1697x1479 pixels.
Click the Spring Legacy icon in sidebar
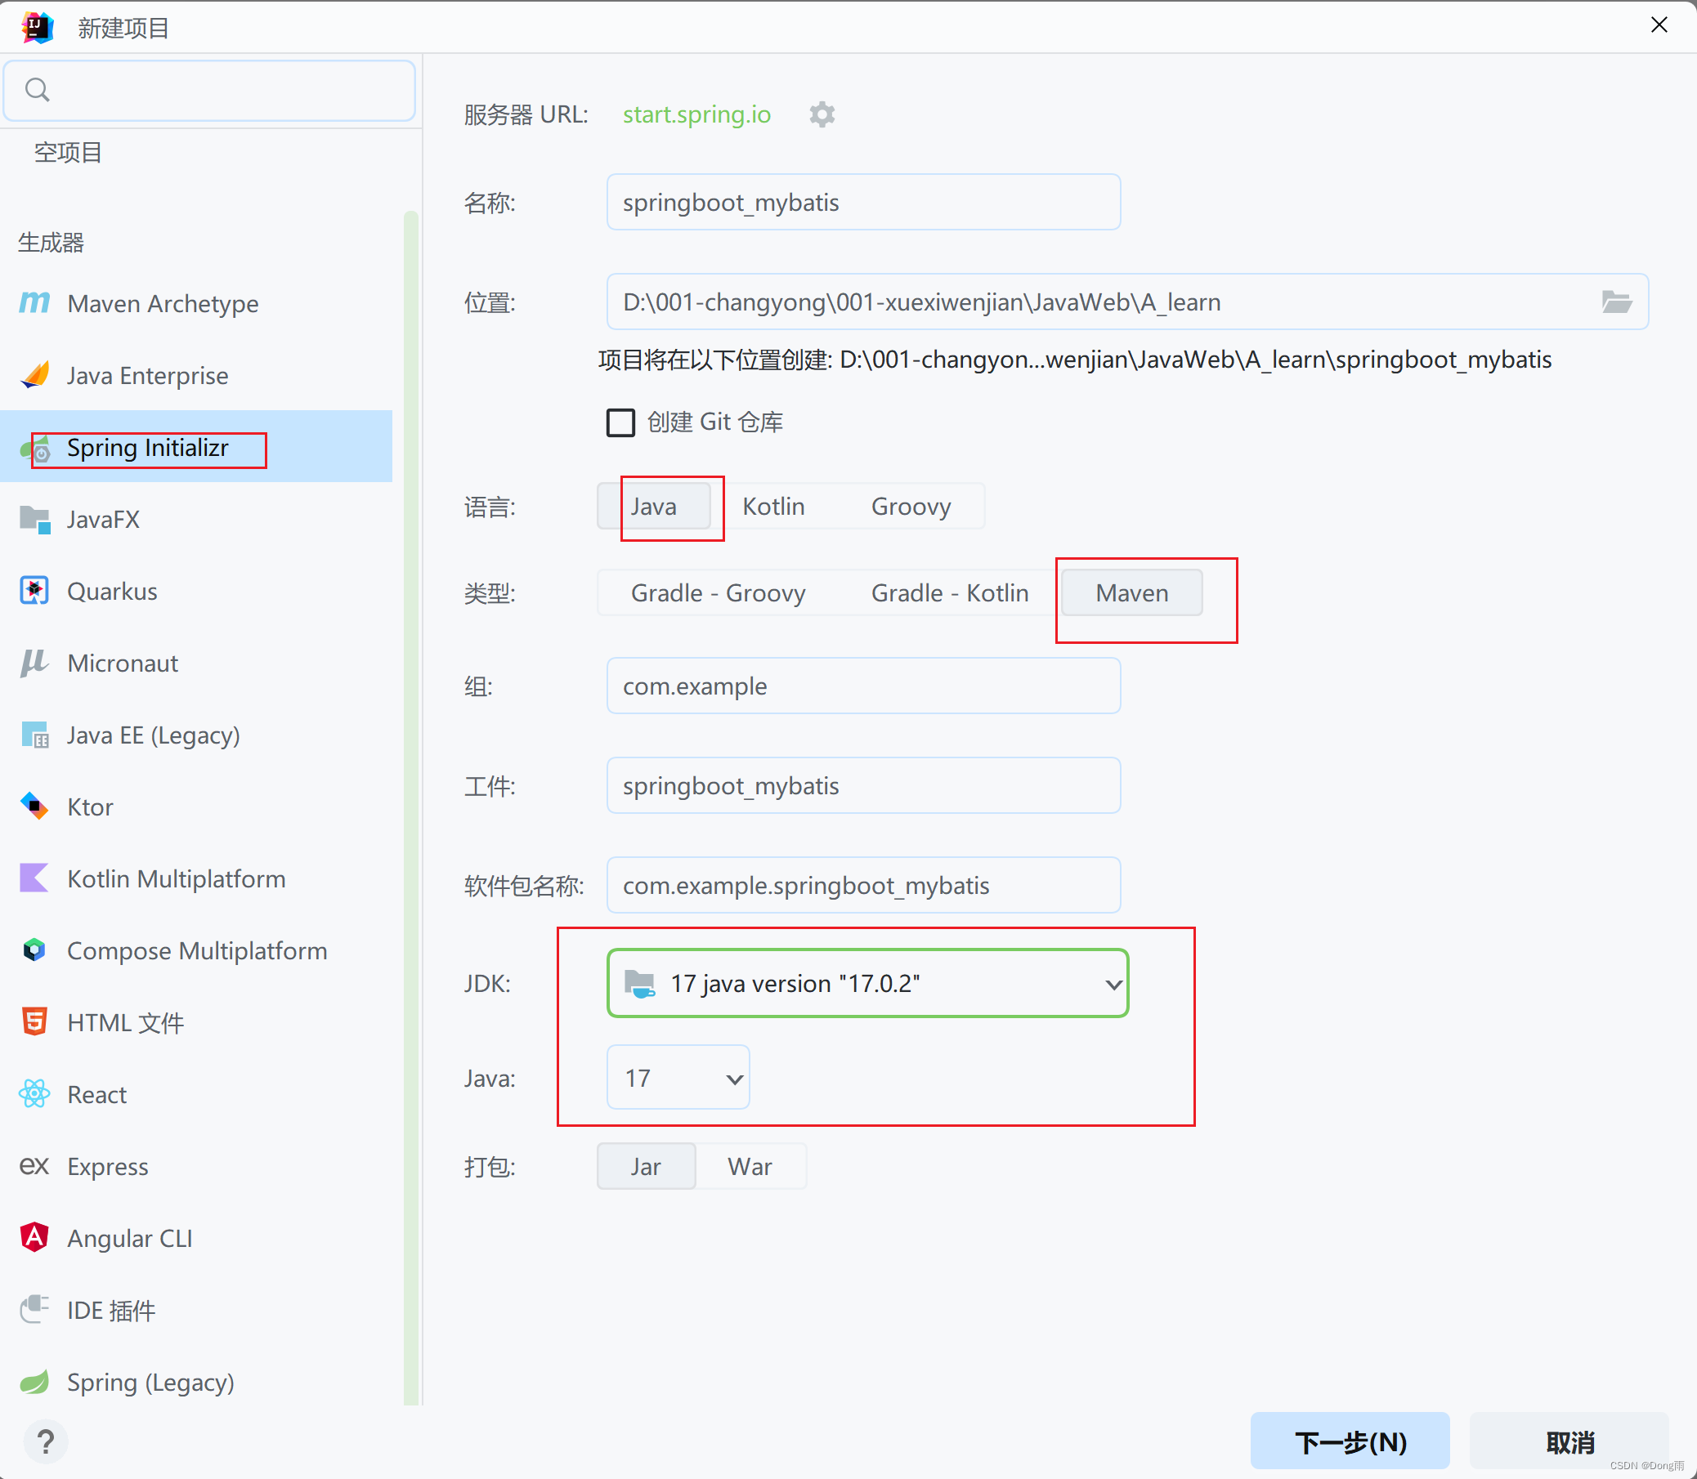pyautogui.click(x=36, y=1383)
